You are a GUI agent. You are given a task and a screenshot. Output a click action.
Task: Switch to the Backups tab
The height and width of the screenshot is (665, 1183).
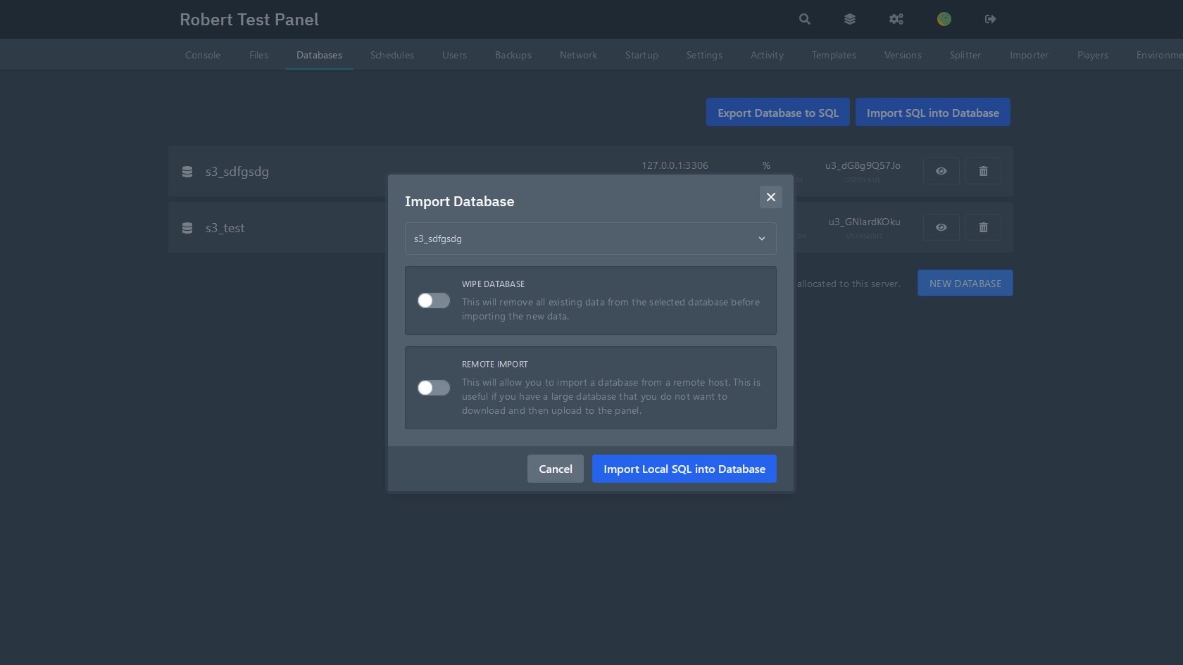(513, 55)
